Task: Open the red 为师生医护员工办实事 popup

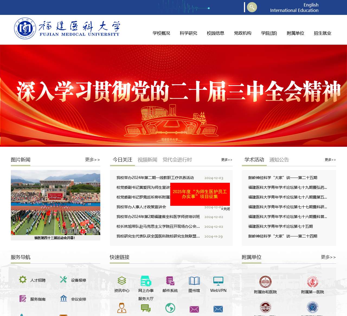Action: coord(200,194)
